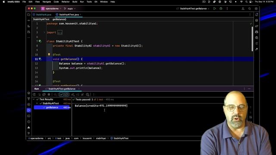
Task: Open the openaidemo project dropdown
Action: click(x=51, y=9)
